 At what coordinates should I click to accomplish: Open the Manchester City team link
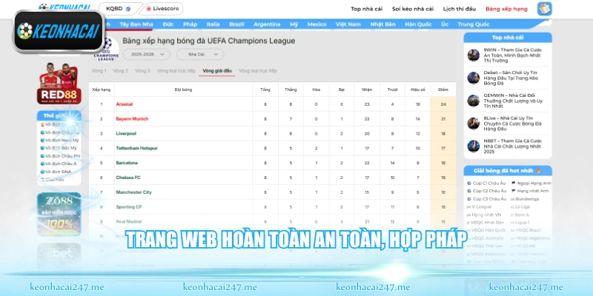133,192
